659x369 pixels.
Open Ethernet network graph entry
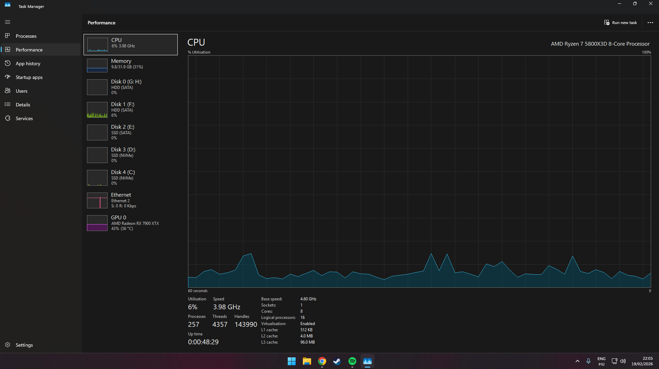click(x=131, y=200)
